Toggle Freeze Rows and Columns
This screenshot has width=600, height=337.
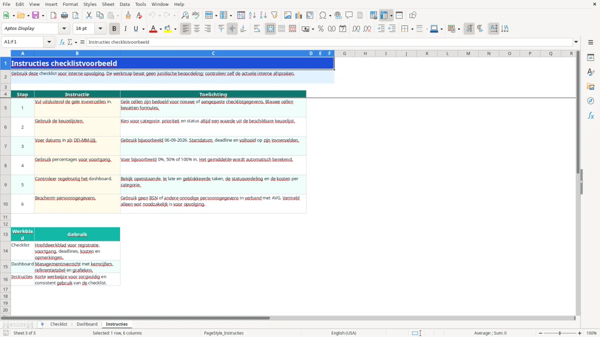(x=384, y=15)
